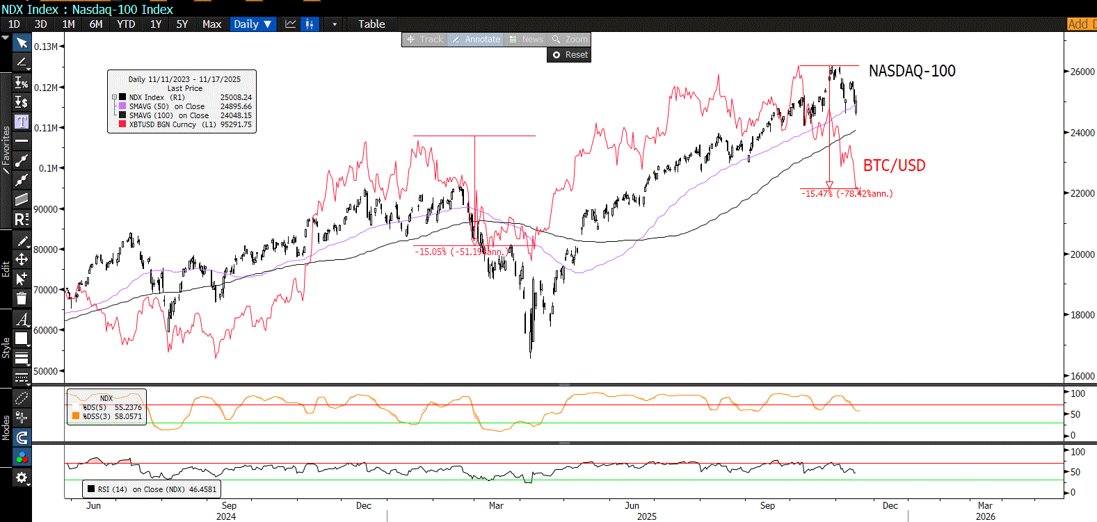Viewport: 1097px width, 522px height.
Task: Open the move annotation crosshair tool
Action: [x=22, y=259]
